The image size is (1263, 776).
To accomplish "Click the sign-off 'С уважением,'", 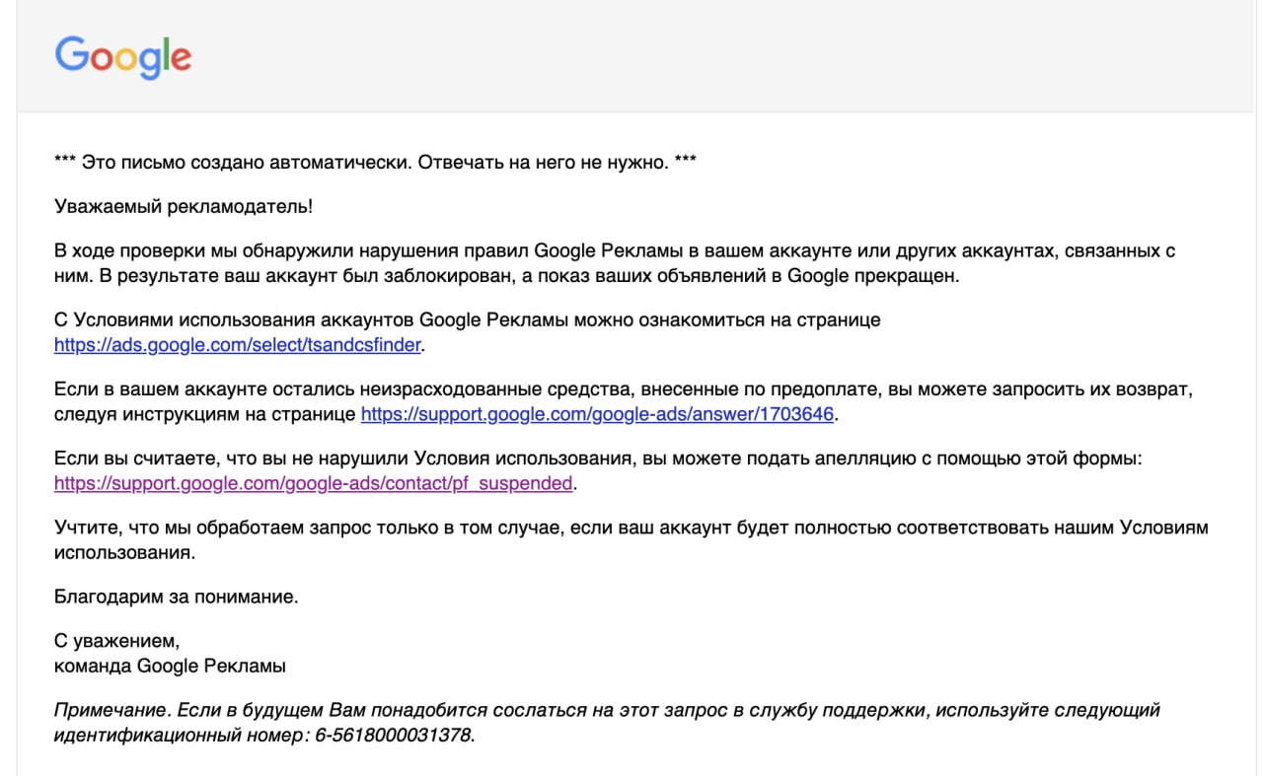I will (117, 641).
